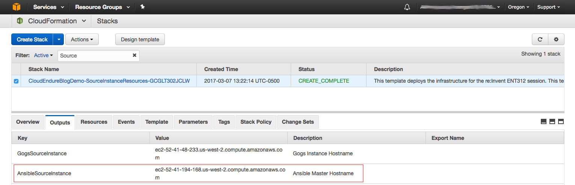This screenshot has height=185, width=575.
Task: Switch to the Overview tab
Action: [x=28, y=122]
